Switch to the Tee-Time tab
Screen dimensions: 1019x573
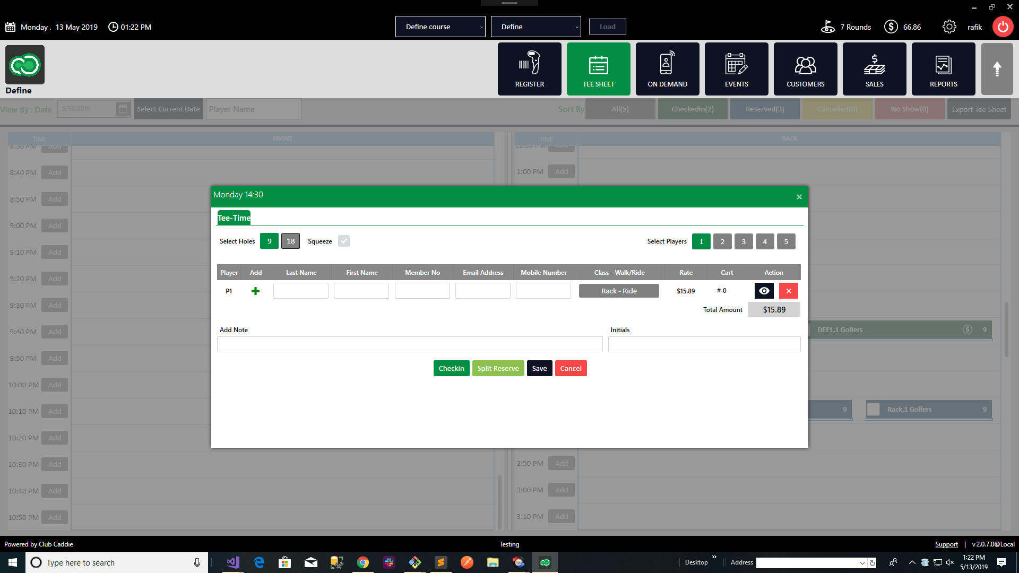click(234, 218)
